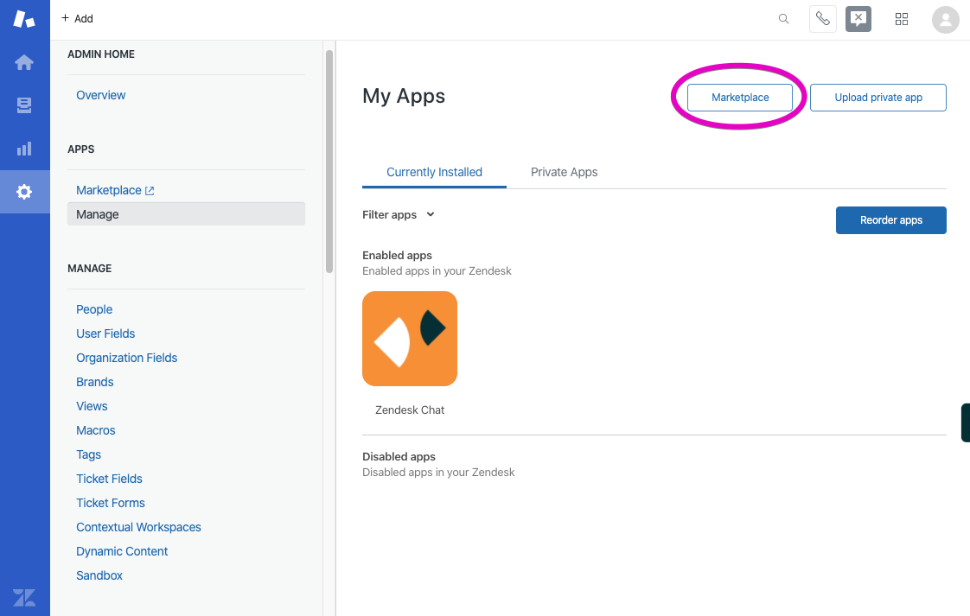Viewport: 970px width, 616px height.
Task: Open the User Fields link
Action: (105, 333)
